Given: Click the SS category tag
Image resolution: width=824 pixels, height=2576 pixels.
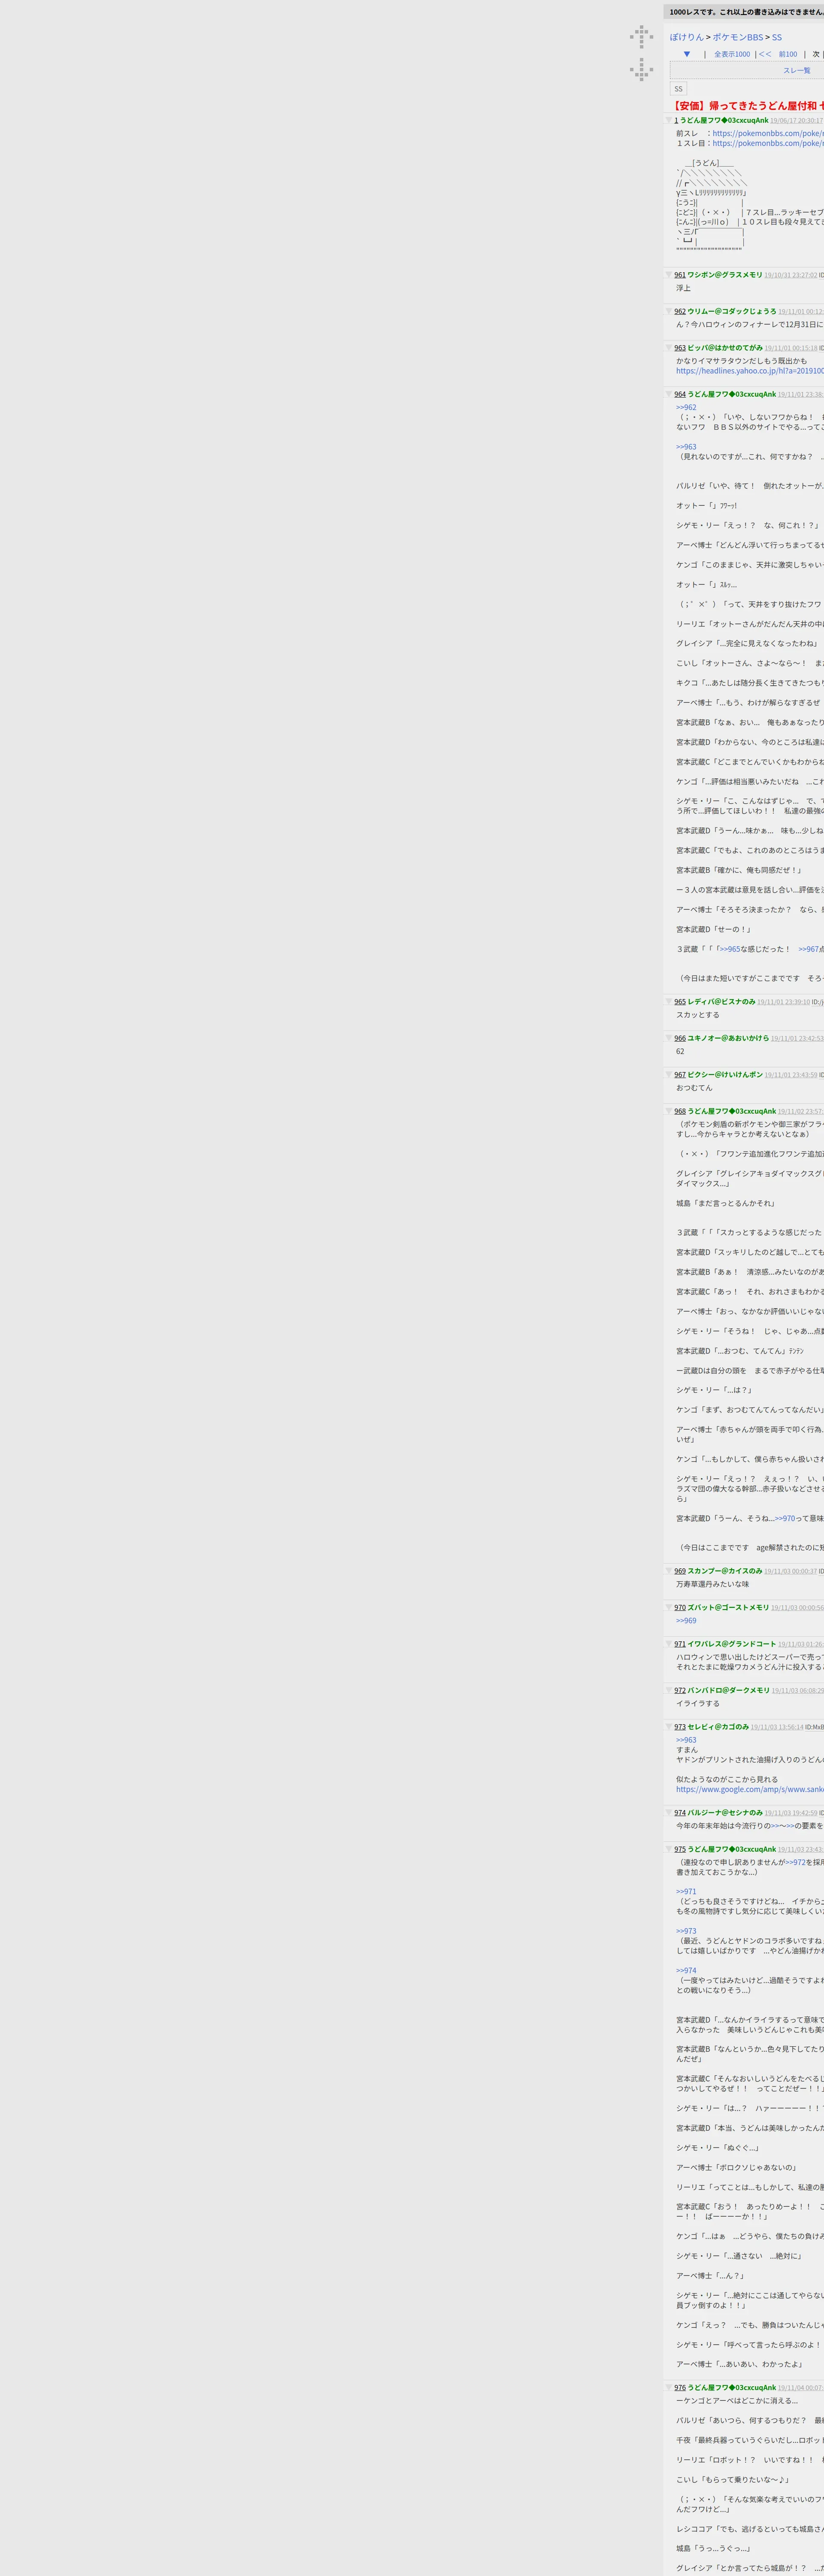Looking at the screenshot, I should pyautogui.click(x=678, y=88).
